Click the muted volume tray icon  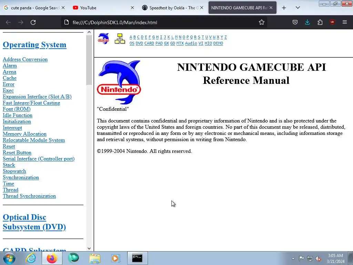pyautogui.click(x=318, y=258)
